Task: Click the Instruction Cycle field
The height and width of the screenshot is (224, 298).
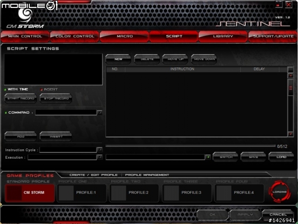Action: tap(68, 150)
